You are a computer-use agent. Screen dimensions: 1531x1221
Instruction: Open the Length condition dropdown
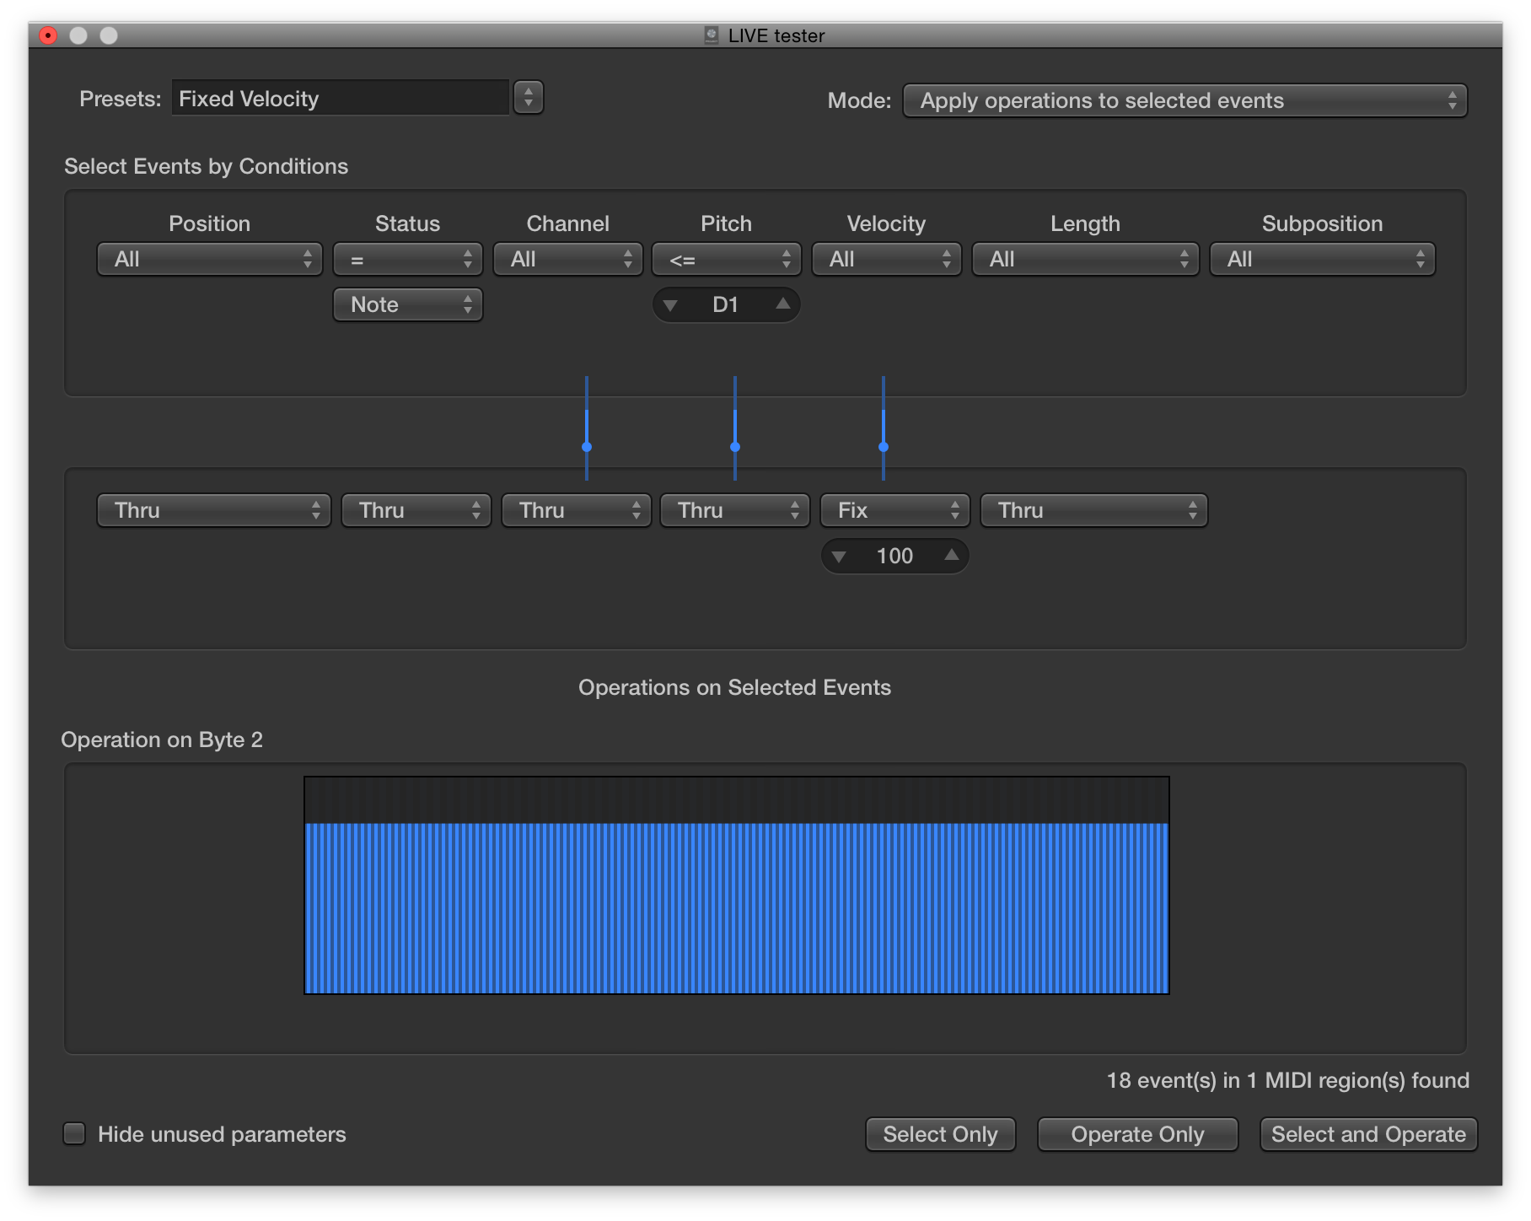1085,259
